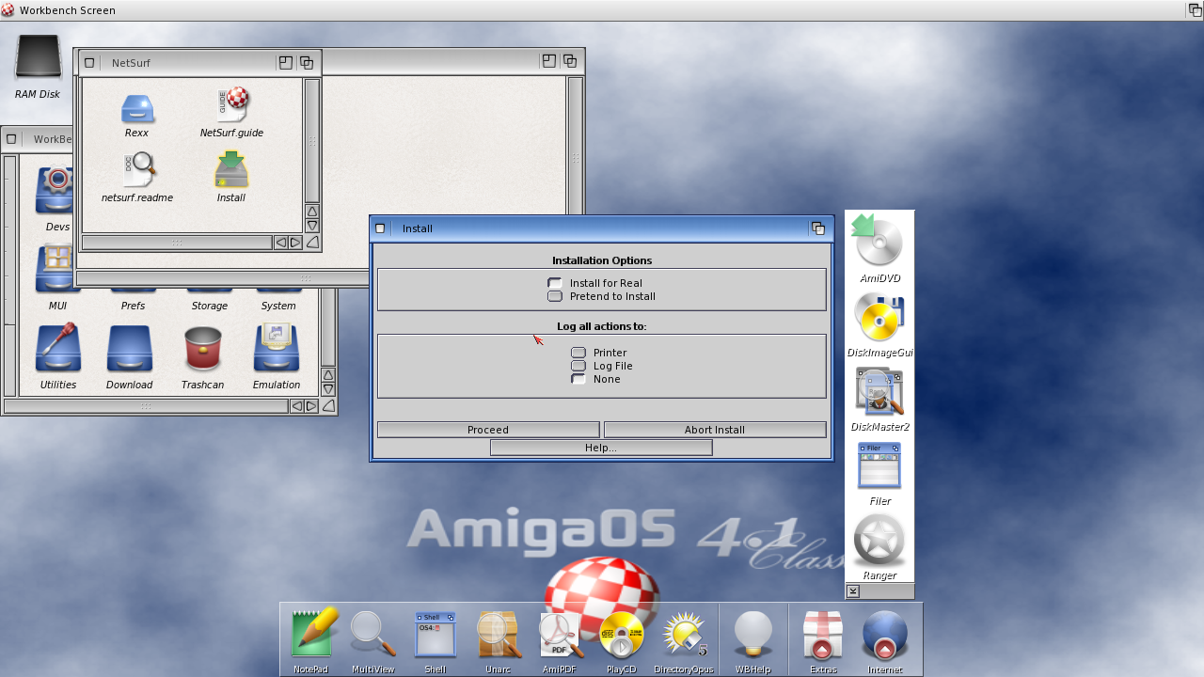Image resolution: width=1204 pixels, height=677 pixels.
Task: Open DirectoryOpus from the bottom dock
Action: tap(684, 635)
